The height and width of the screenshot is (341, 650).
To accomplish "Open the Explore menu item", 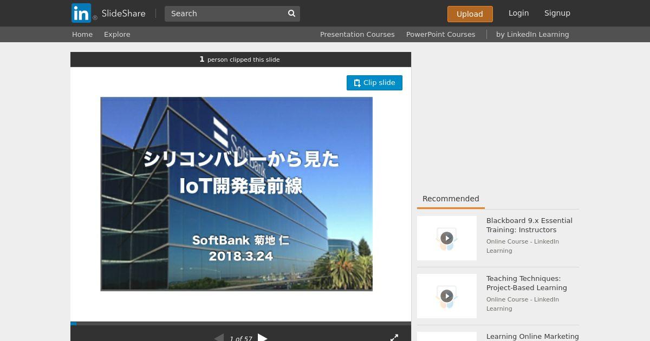I will pyautogui.click(x=117, y=34).
